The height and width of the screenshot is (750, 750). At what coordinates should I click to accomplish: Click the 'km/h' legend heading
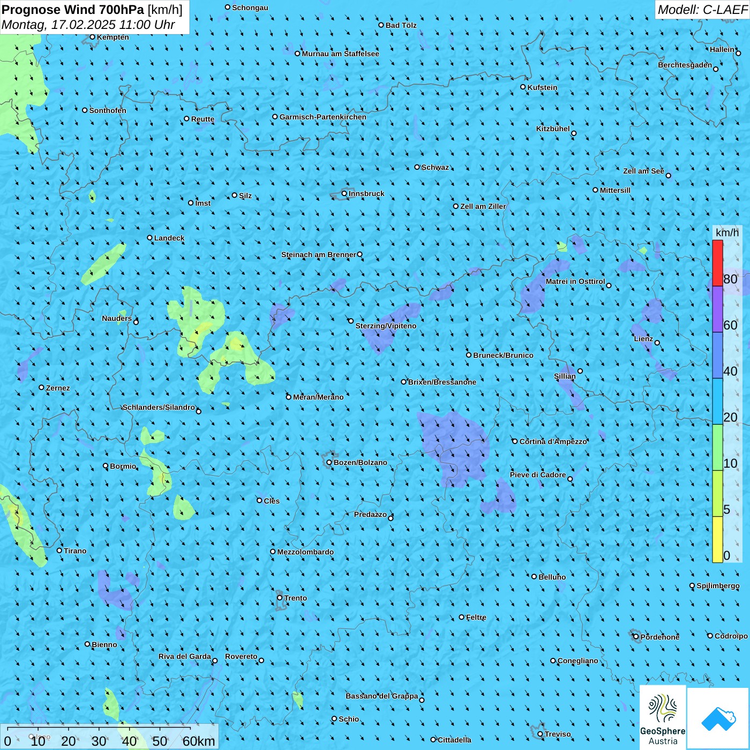coord(727,232)
